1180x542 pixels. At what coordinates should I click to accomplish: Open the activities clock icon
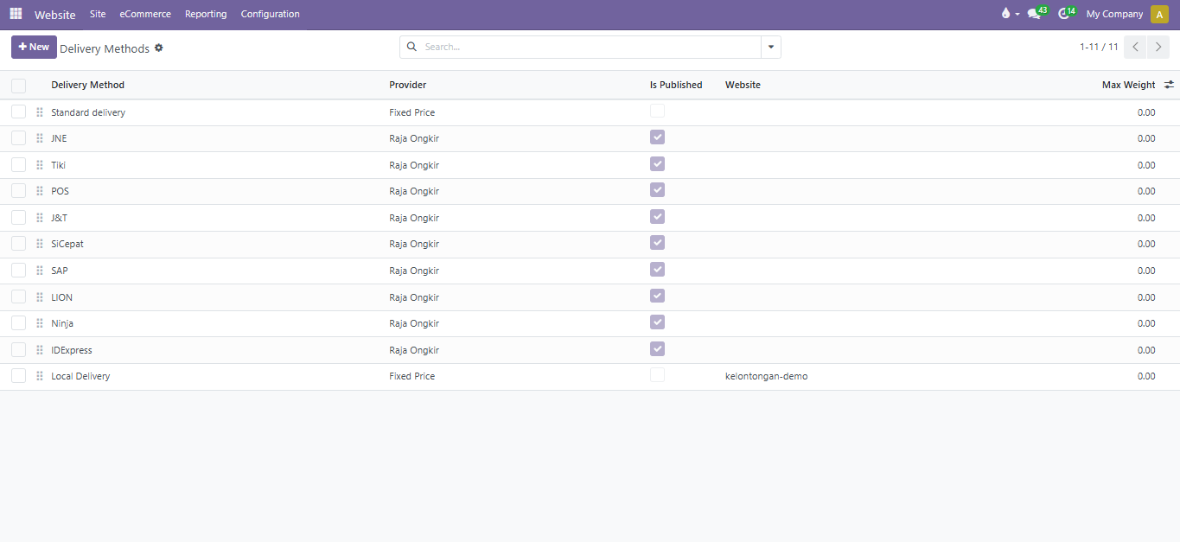pyautogui.click(x=1064, y=14)
